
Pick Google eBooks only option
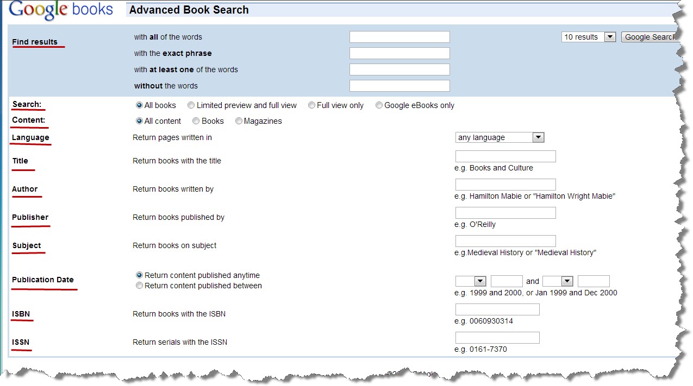[x=379, y=105]
